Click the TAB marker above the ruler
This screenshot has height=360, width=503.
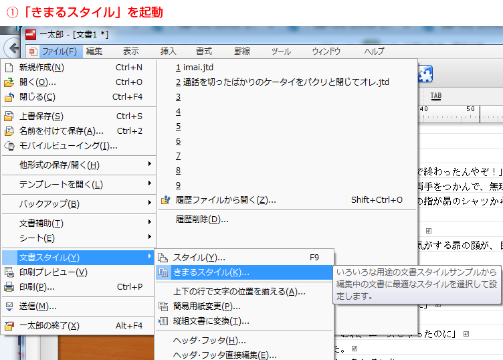click(436, 96)
